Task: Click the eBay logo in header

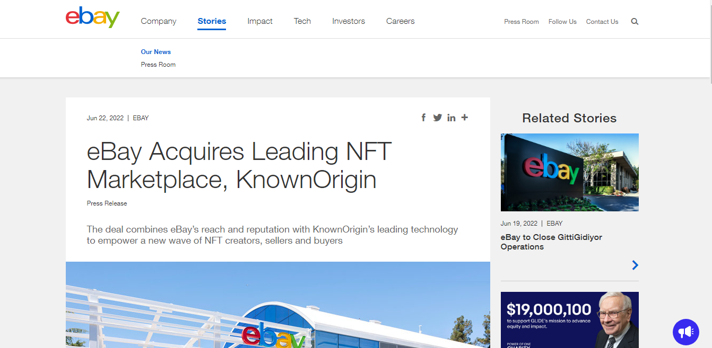Action: tap(93, 17)
